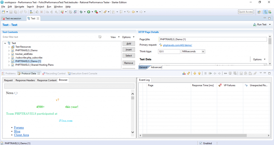Collapse the Test root tree node
The height and width of the screenshot is (145, 274).
(x=5, y=43)
